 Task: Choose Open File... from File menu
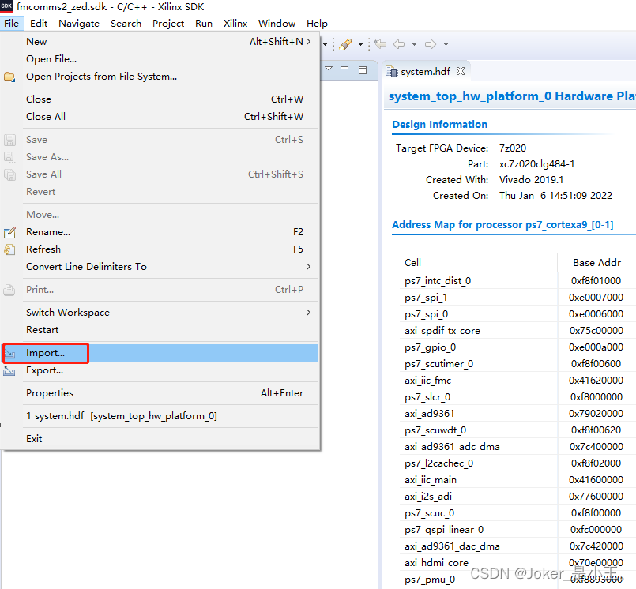[159, 59]
